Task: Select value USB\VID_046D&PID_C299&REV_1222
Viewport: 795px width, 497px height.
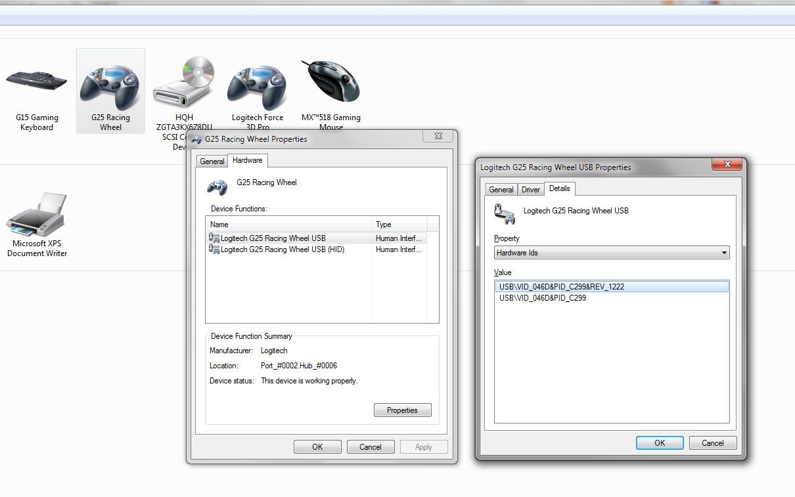Action: point(612,287)
